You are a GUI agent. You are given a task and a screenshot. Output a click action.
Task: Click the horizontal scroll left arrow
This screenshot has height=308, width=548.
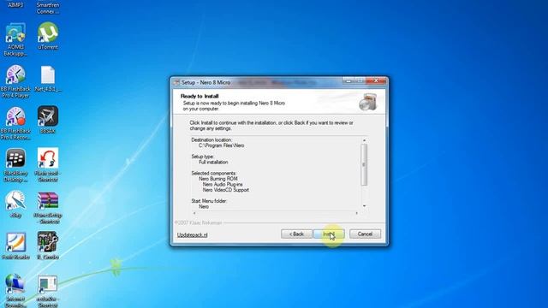coord(194,213)
